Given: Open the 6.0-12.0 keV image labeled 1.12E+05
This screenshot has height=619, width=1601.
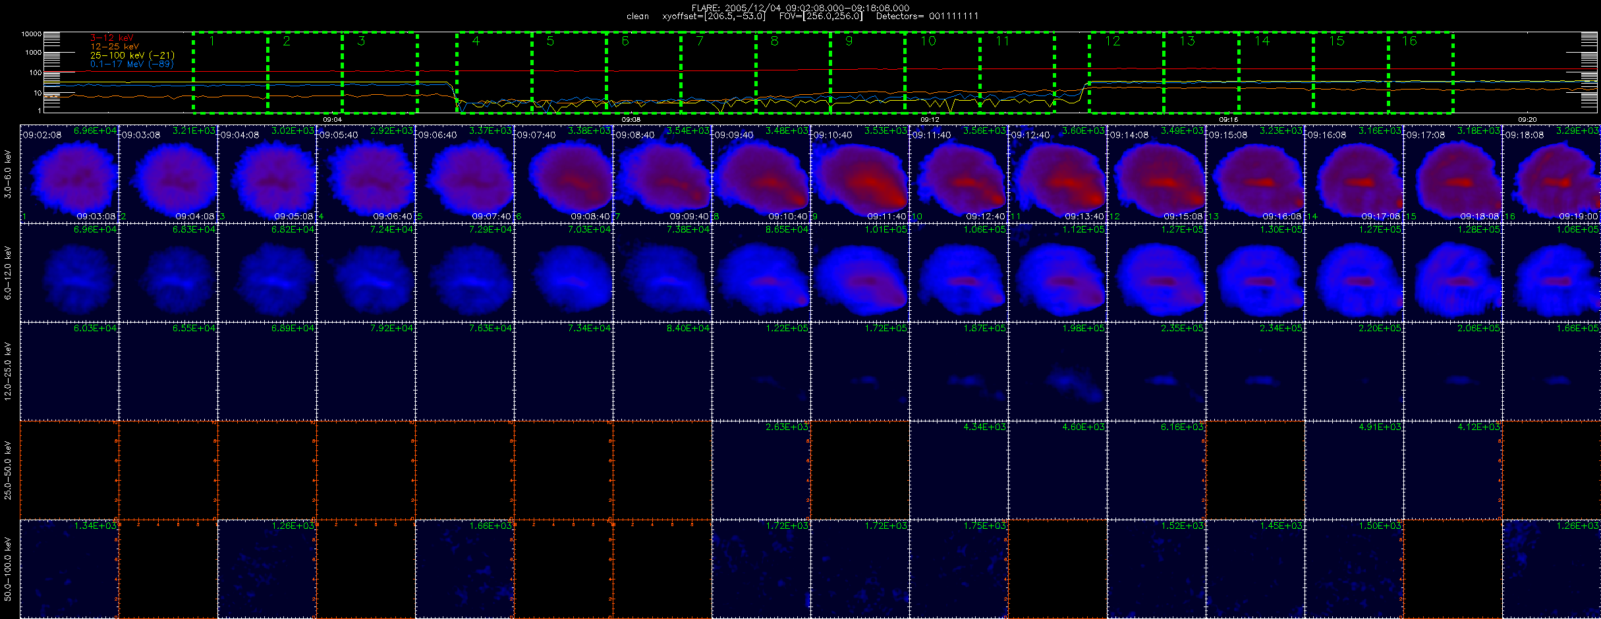Looking at the screenshot, I should point(1058,273).
